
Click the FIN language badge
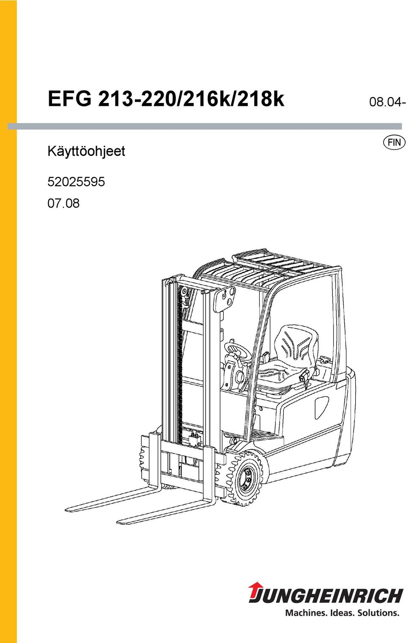point(394,142)
